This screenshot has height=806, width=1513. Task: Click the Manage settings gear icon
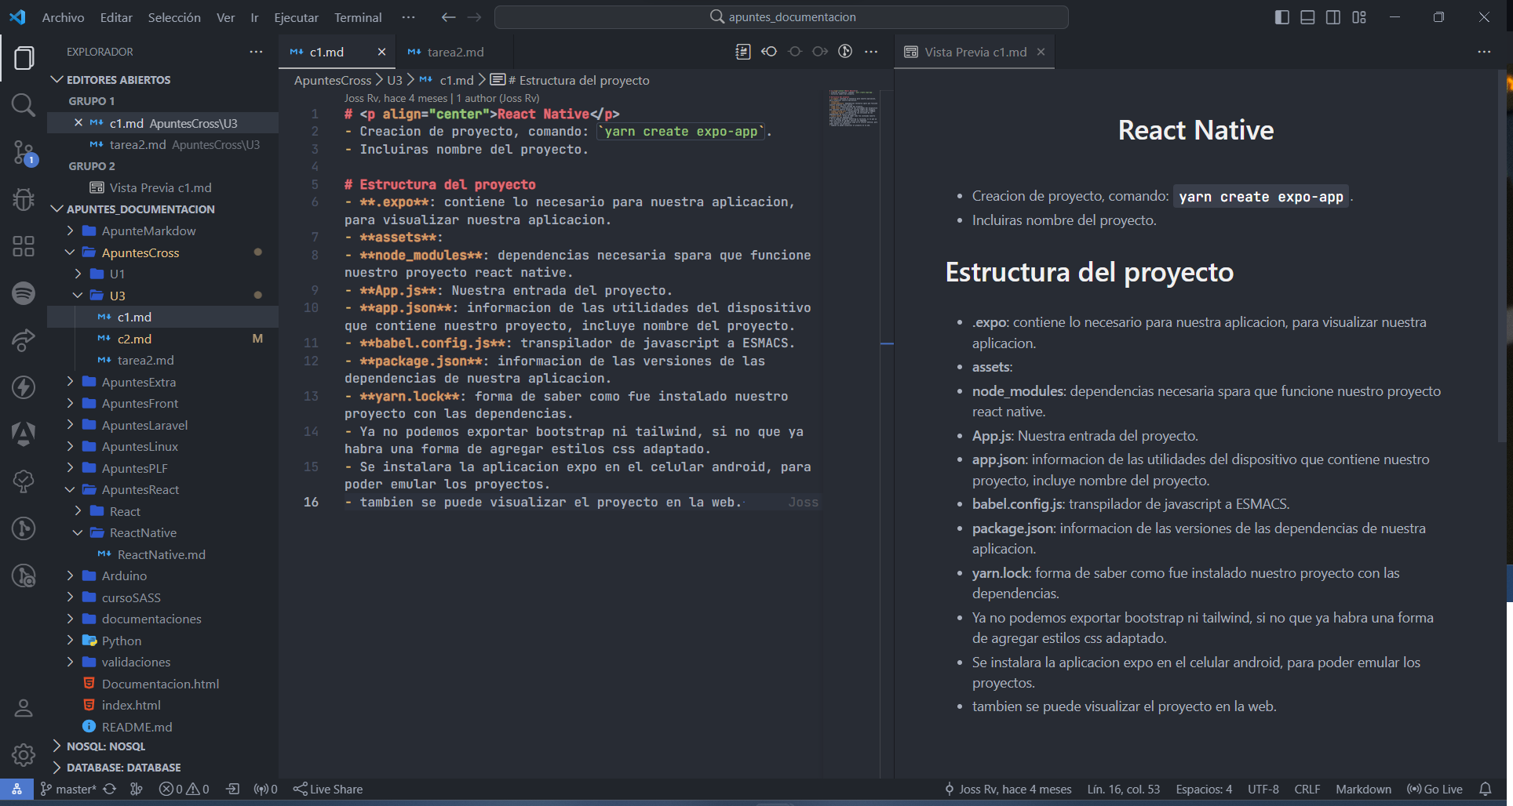click(24, 754)
